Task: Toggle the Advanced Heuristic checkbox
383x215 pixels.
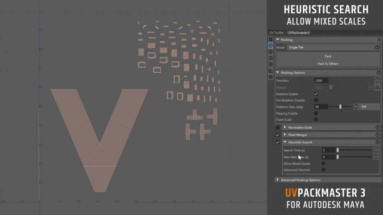Action: pyautogui.click(x=324, y=170)
